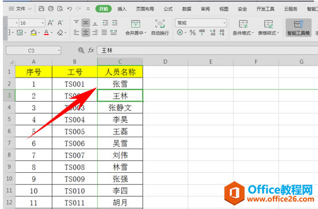Decrease decimal places icon

(222, 32)
